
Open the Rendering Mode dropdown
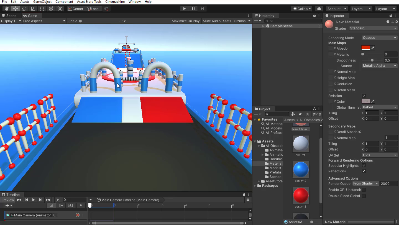[x=380, y=38]
